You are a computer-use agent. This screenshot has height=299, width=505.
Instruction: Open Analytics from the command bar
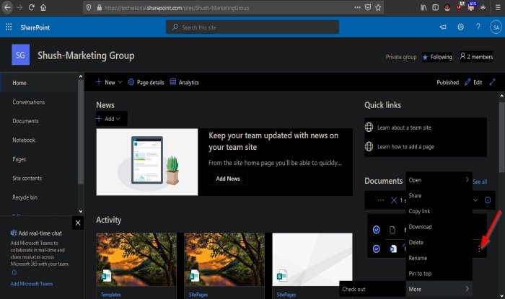click(184, 82)
